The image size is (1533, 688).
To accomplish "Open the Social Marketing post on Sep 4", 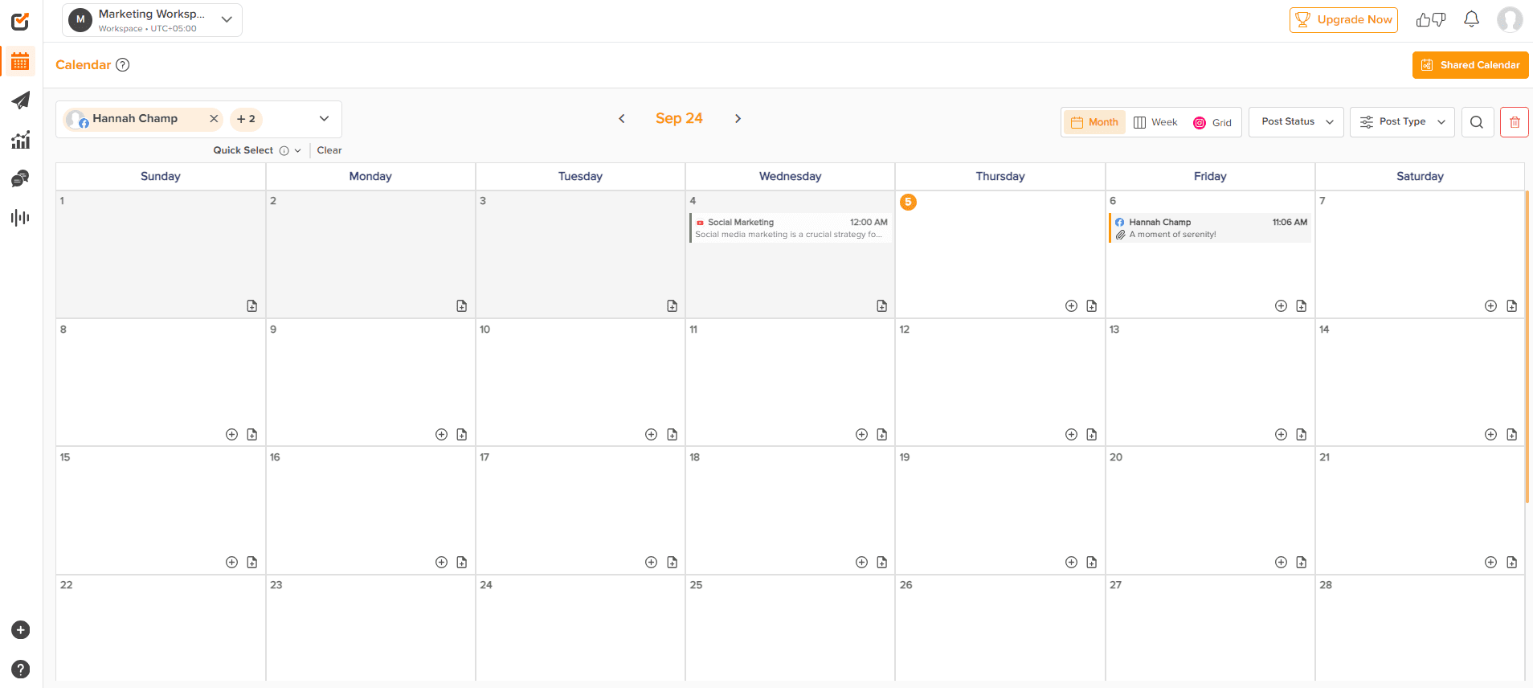I will 791,228.
